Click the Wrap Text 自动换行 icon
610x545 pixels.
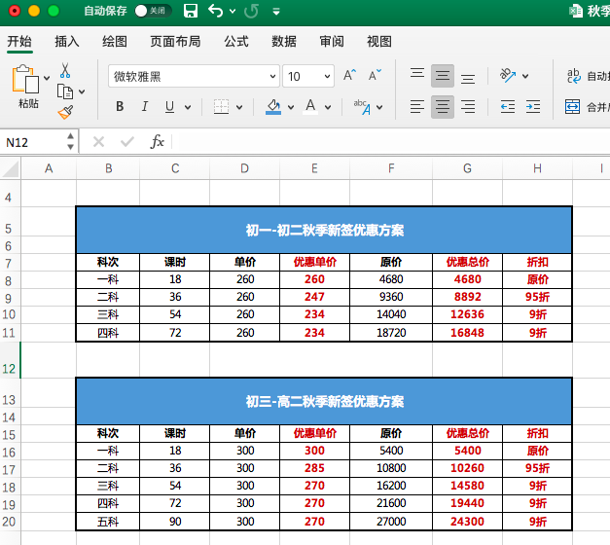coord(573,76)
